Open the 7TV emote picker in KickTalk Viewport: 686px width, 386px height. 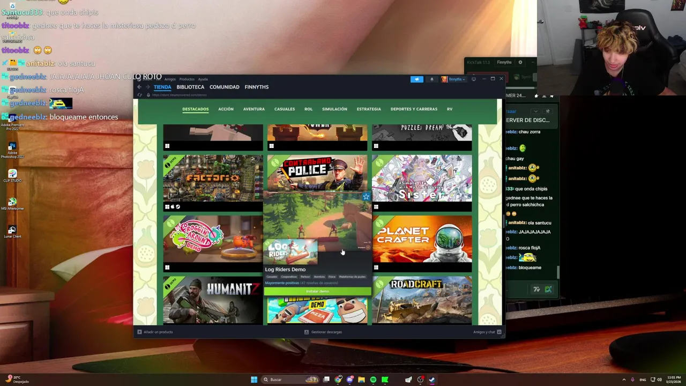(536, 289)
